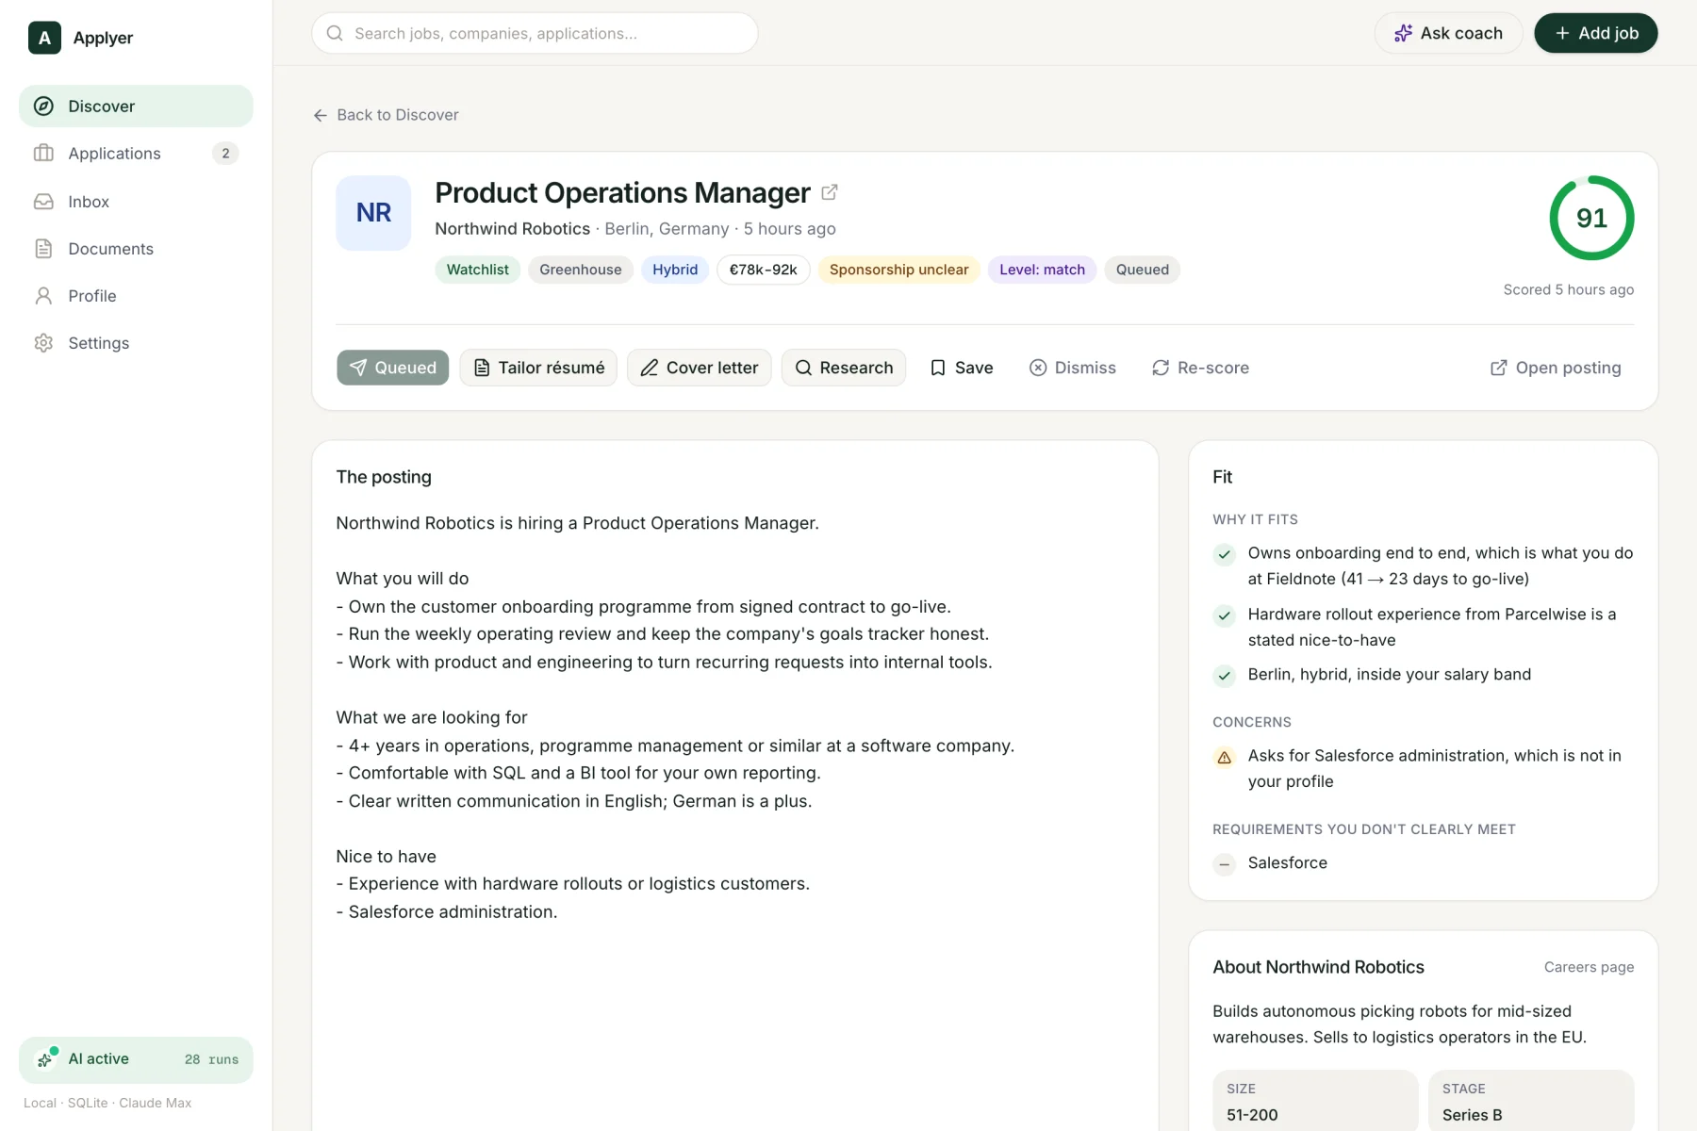The image size is (1697, 1131).
Task: Open the original posting
Action: pos(1556,368)
